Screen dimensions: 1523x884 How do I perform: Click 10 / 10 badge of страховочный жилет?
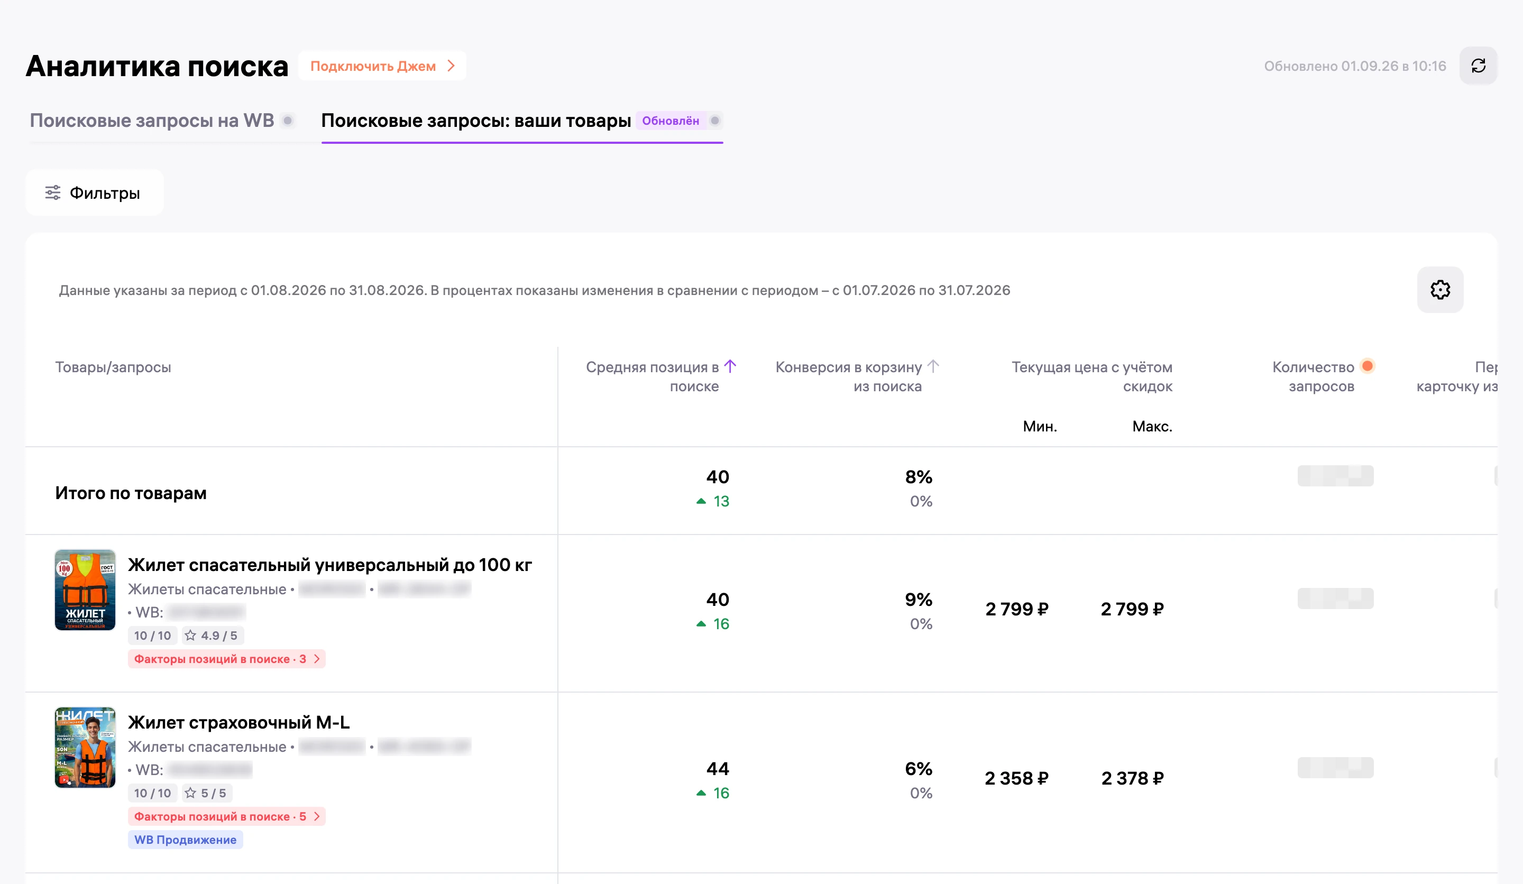[152, 793]
